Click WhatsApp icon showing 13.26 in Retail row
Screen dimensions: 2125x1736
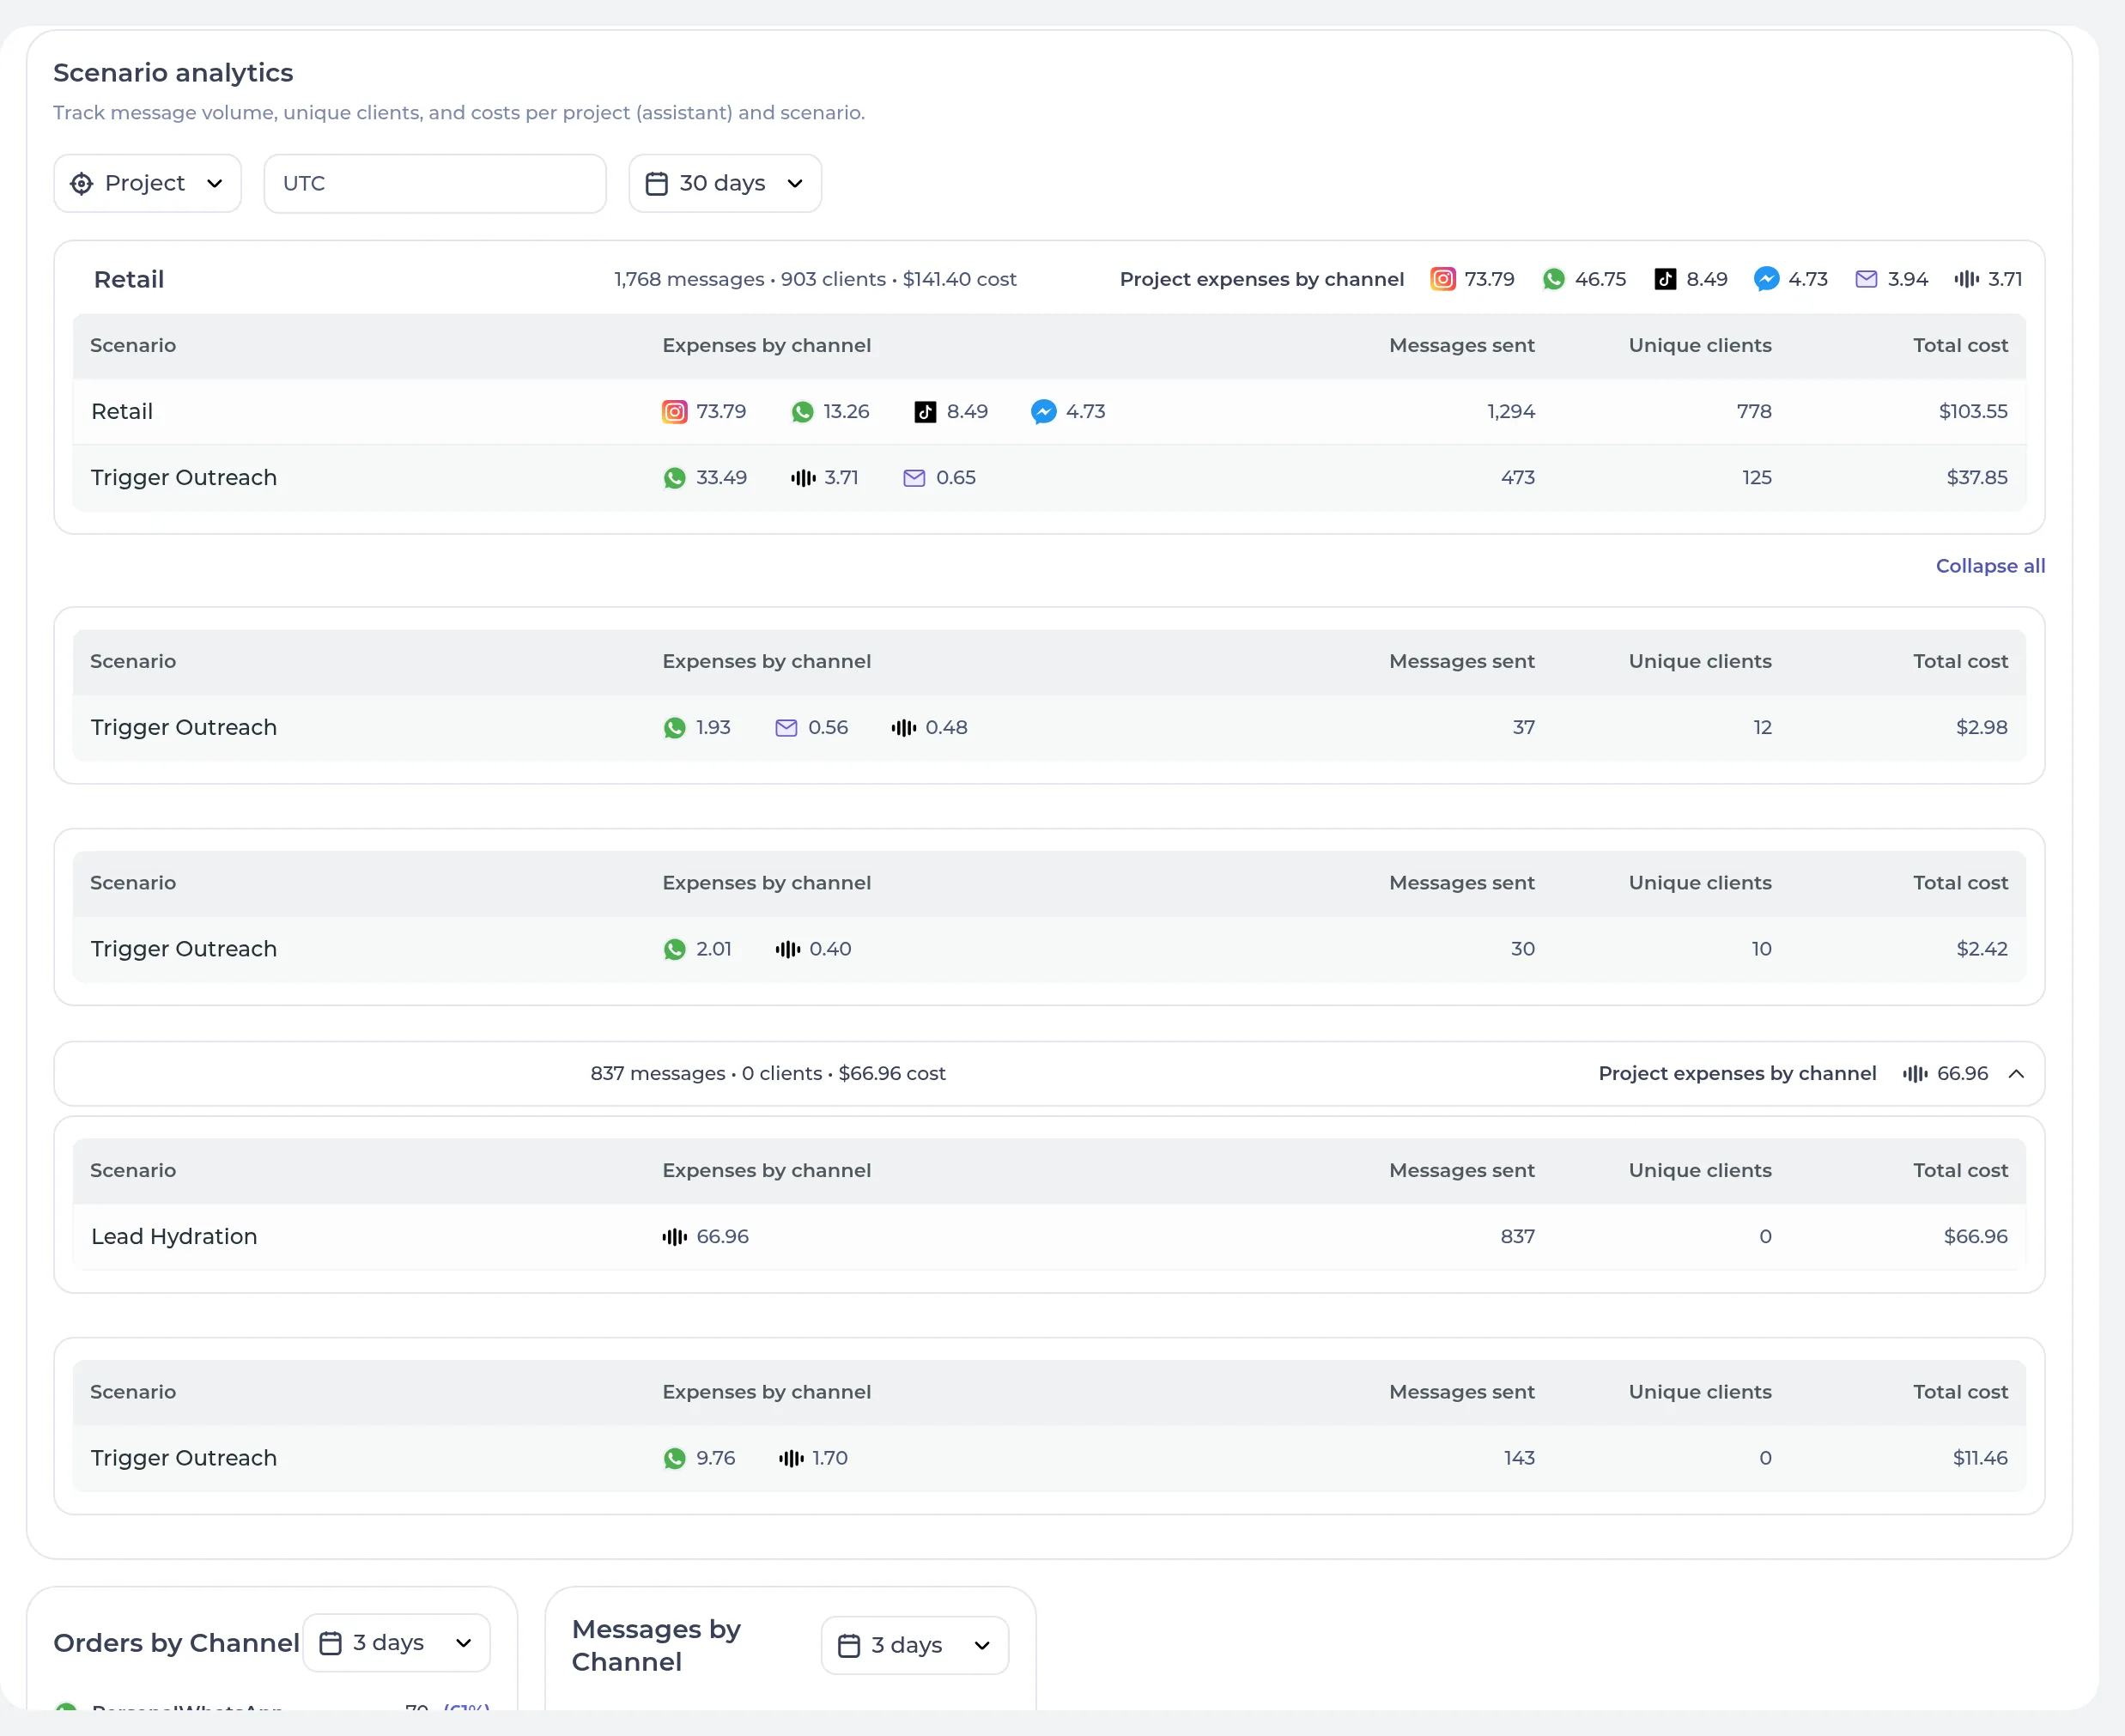click(x=802, y=412)
